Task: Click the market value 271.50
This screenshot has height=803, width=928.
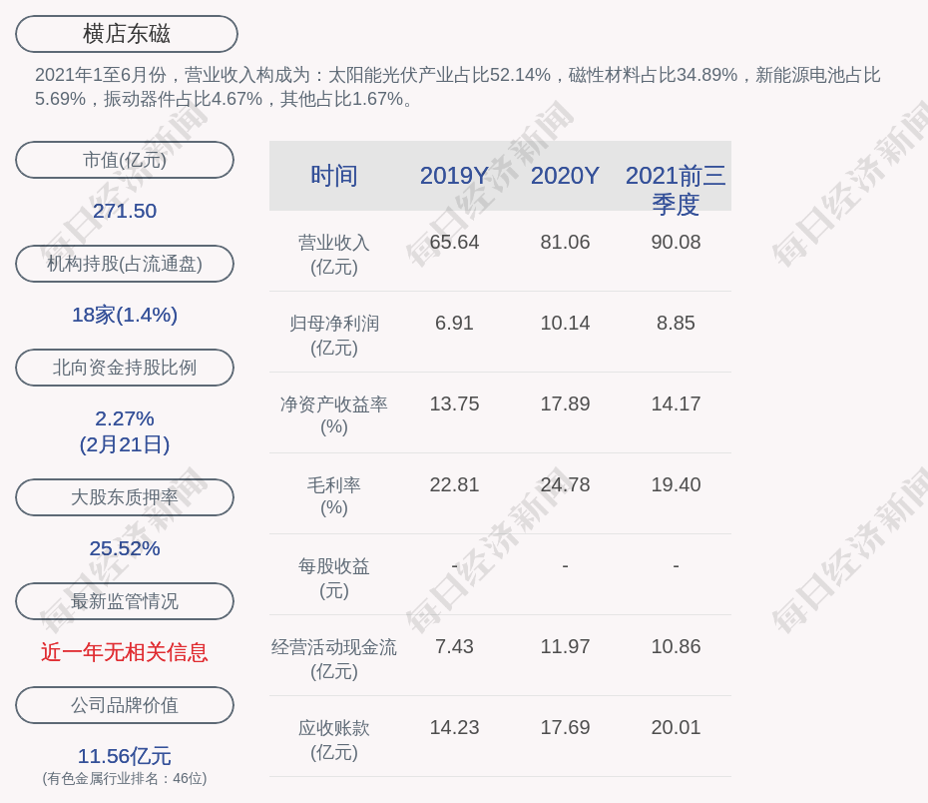Action: 125,211
